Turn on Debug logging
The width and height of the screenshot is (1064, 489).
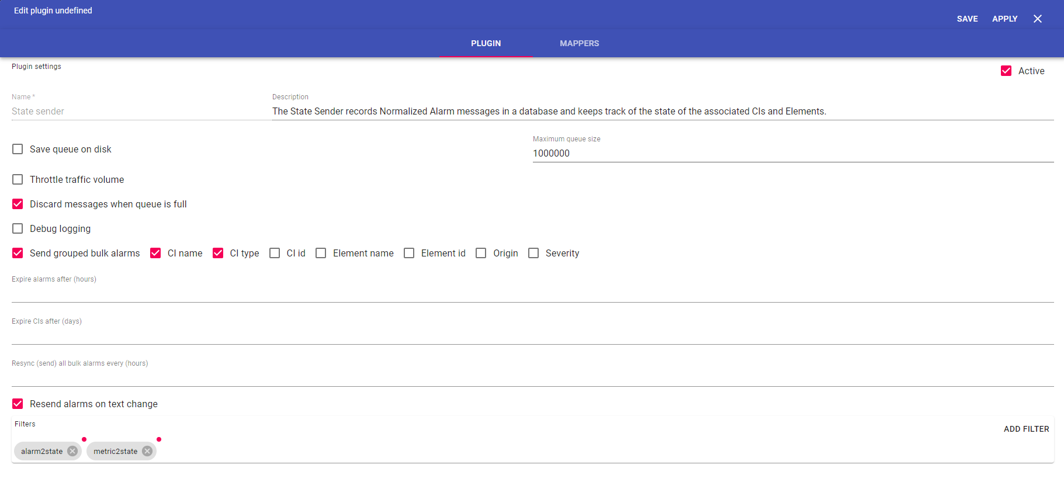(18, 228)
